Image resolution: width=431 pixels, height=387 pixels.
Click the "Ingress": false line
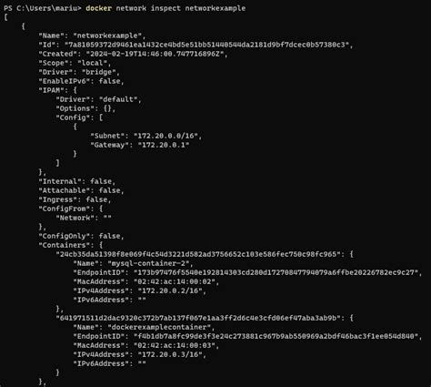(x=75, y=199)
